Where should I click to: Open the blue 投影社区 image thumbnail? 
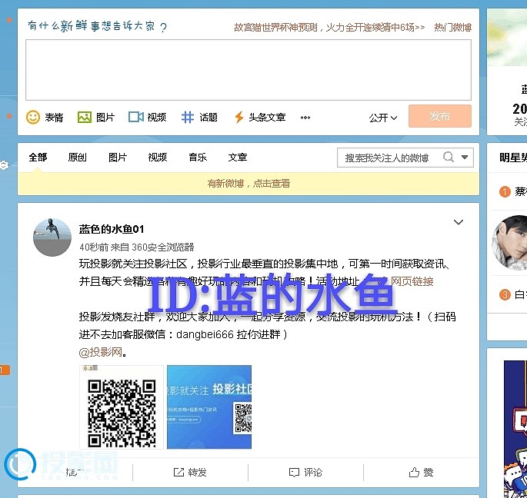pos(209,407)
